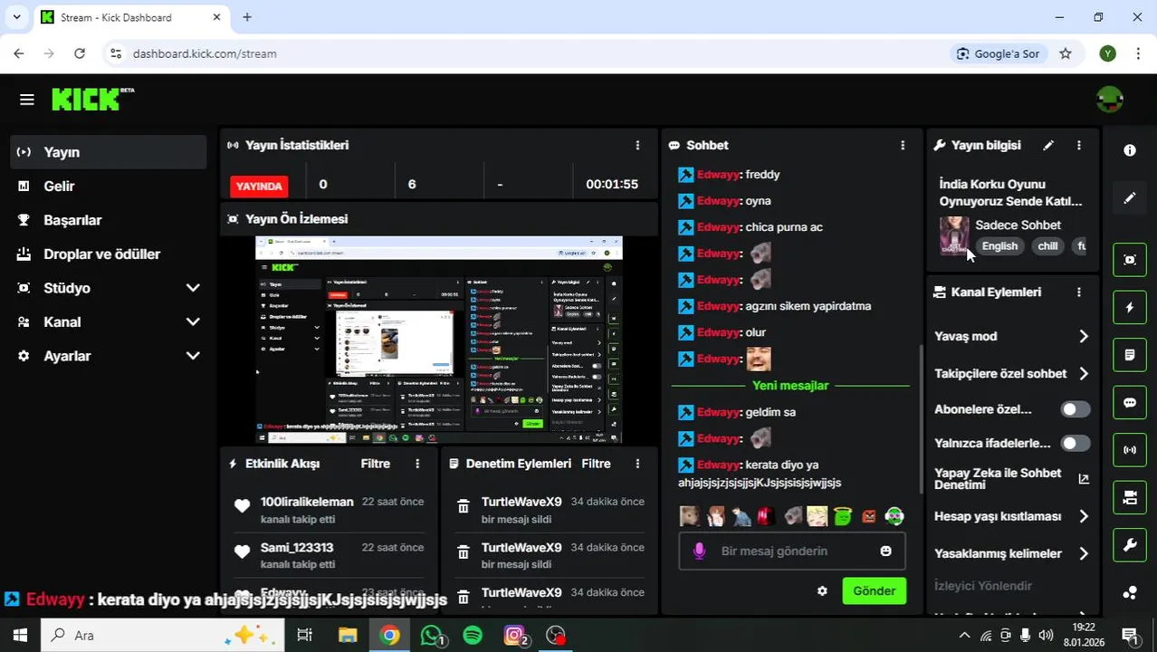
Task: Select Yayın in the left sidebar
Action: tap(109, 152)
